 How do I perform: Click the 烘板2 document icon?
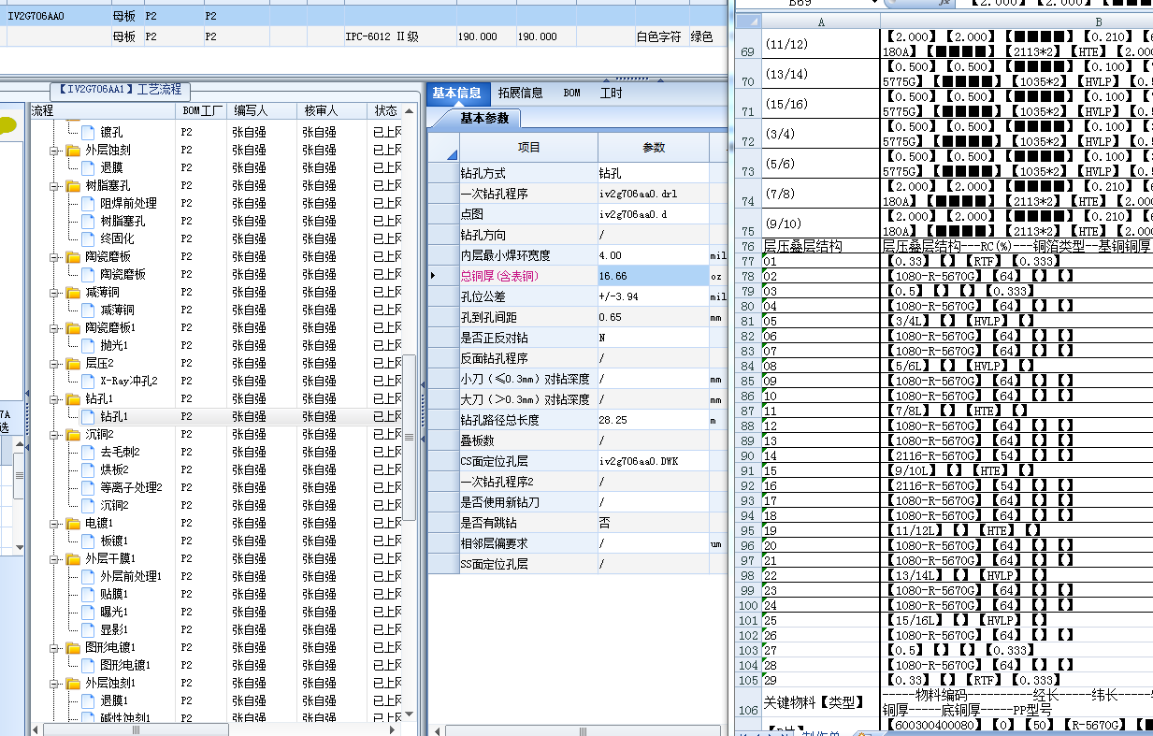coord(89,469)
